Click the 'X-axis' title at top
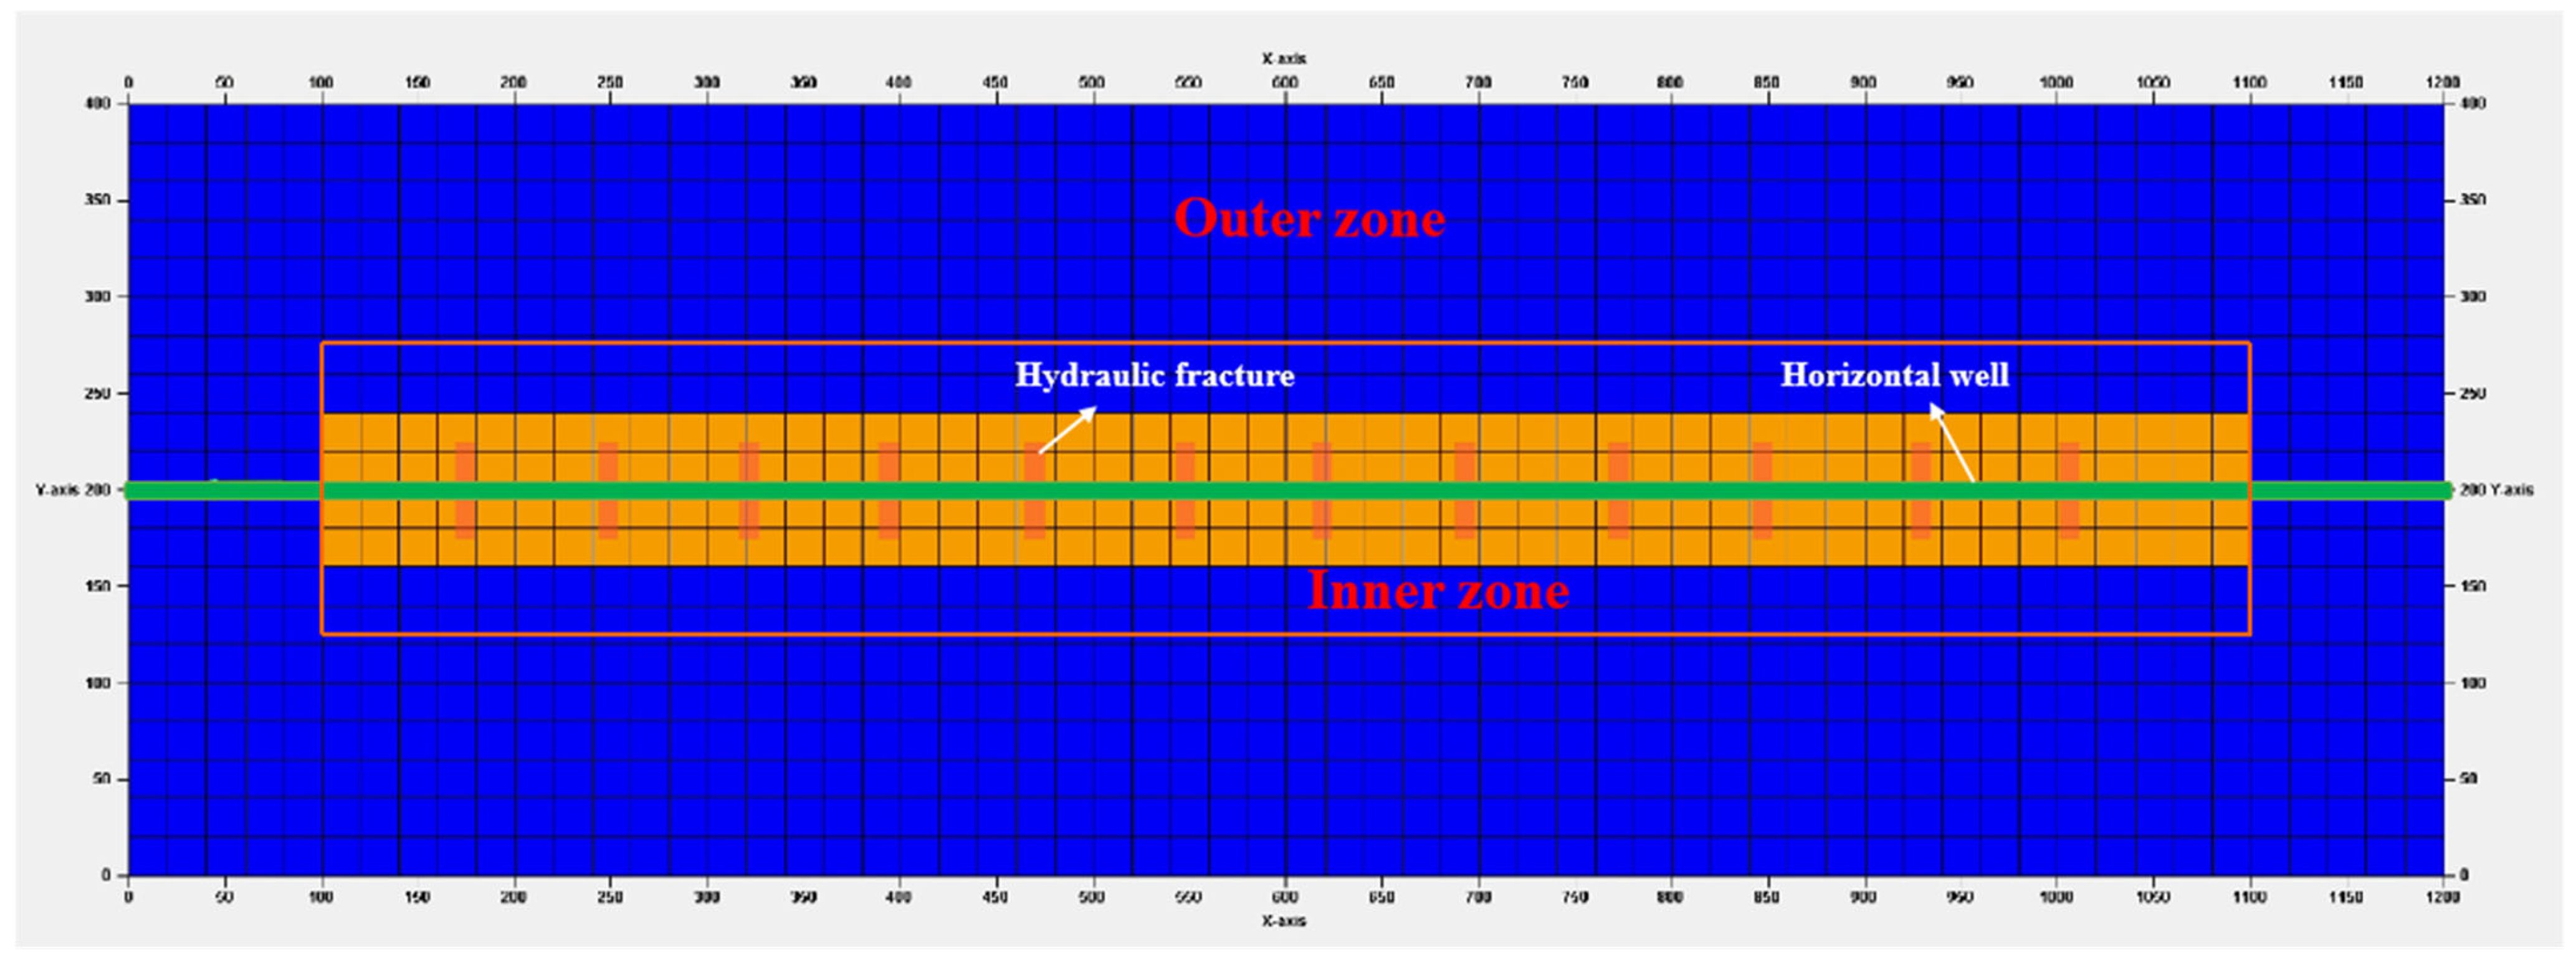 1283,59
